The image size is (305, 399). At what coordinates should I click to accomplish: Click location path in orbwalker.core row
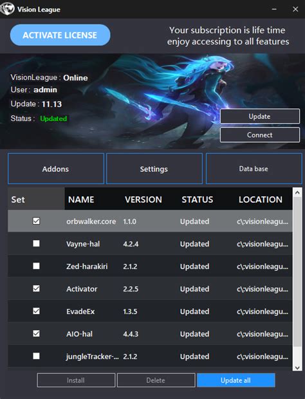(x=263, y=221)
